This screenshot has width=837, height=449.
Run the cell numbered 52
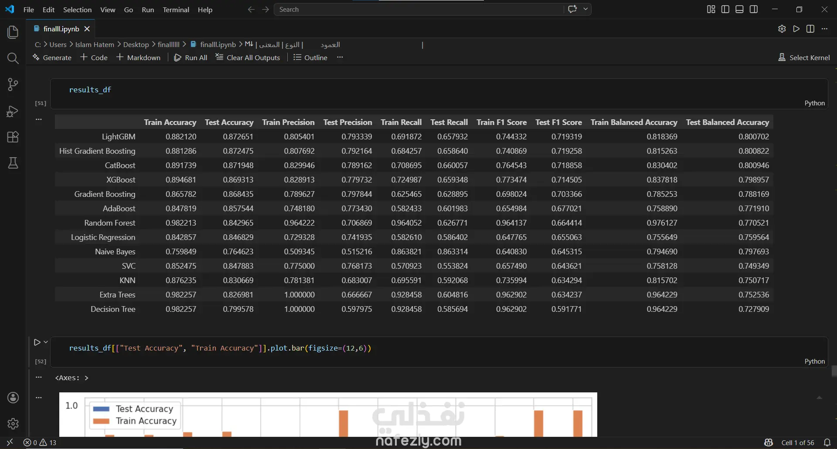coord(37,342)
